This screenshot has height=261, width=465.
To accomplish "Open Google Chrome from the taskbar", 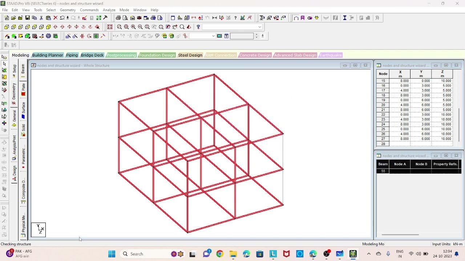I will coord(219,254).
